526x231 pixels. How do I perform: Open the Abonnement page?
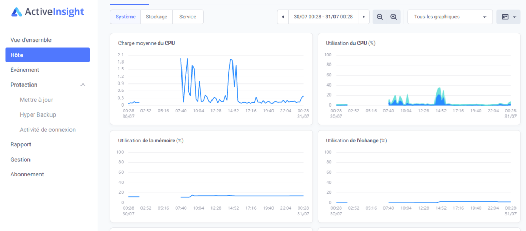(x=27, y=174)
